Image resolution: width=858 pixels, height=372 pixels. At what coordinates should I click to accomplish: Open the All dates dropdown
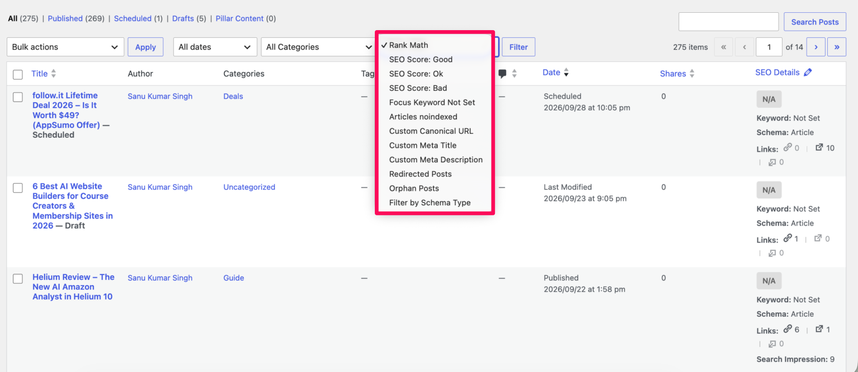point(215,47)
